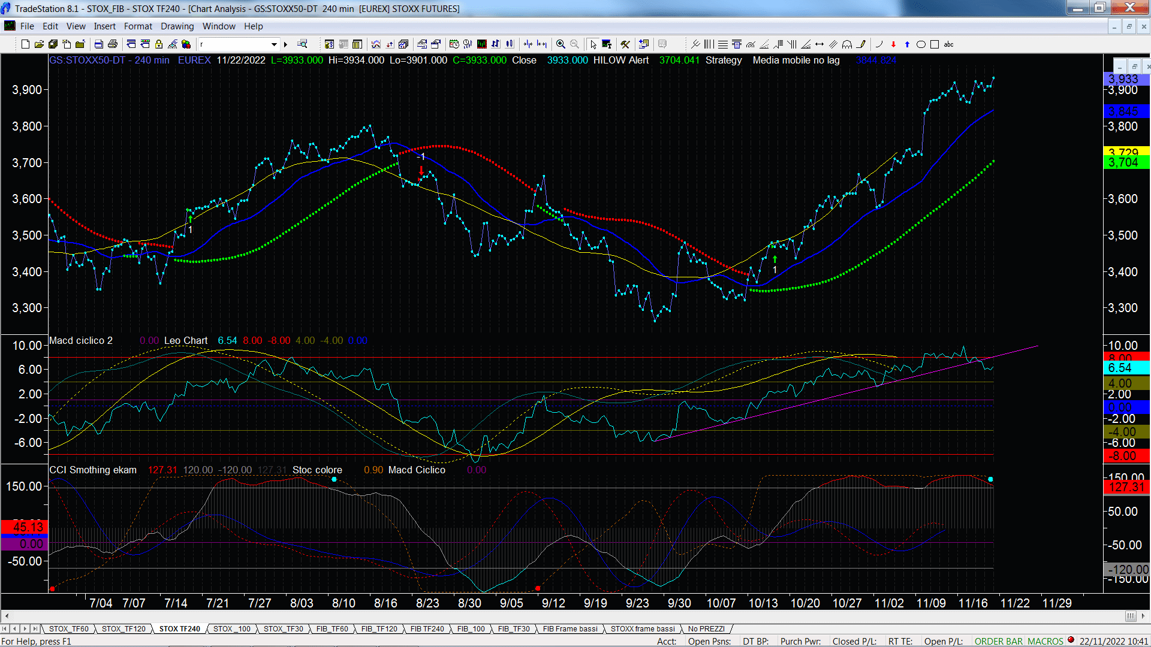Click the go arrow next to command line
The image size is (1151, 647).
pos(285,44)
